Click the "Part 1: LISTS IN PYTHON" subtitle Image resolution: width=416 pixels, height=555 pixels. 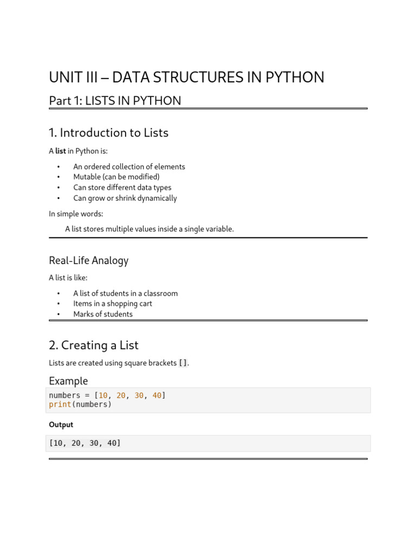pyautogui.click(x=115, y=101)
